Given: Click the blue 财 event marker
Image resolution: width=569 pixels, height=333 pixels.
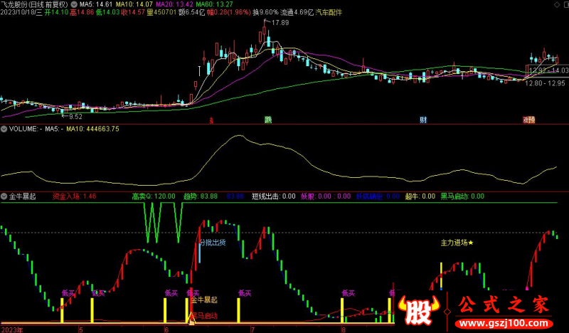Looking at the screenshot, I should click(423, 120).
